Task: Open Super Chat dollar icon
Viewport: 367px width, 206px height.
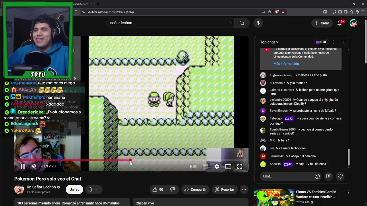Action: [x=329, y=176]
